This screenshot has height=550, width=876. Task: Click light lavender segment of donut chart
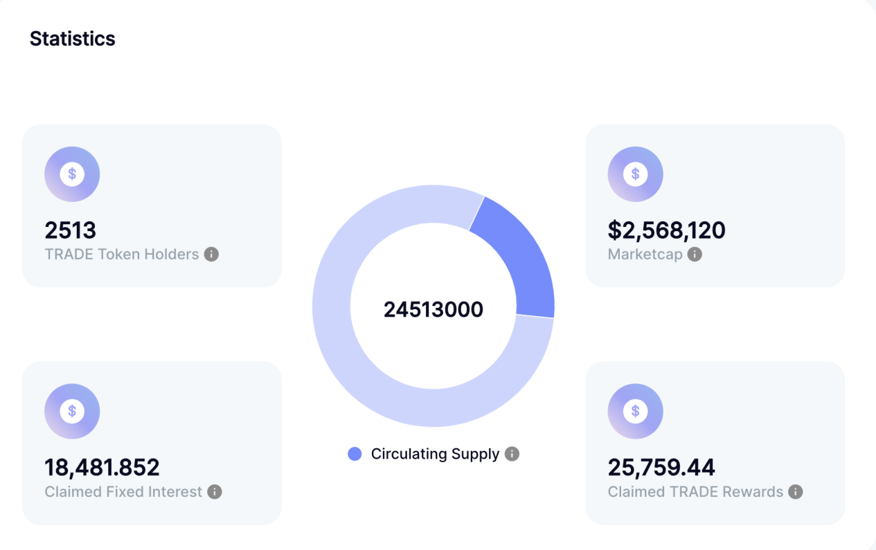346,360
